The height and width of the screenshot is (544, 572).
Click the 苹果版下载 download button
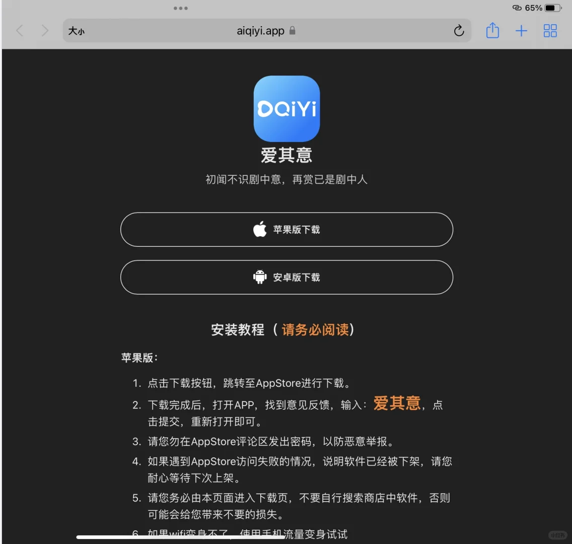coord(287,230)
